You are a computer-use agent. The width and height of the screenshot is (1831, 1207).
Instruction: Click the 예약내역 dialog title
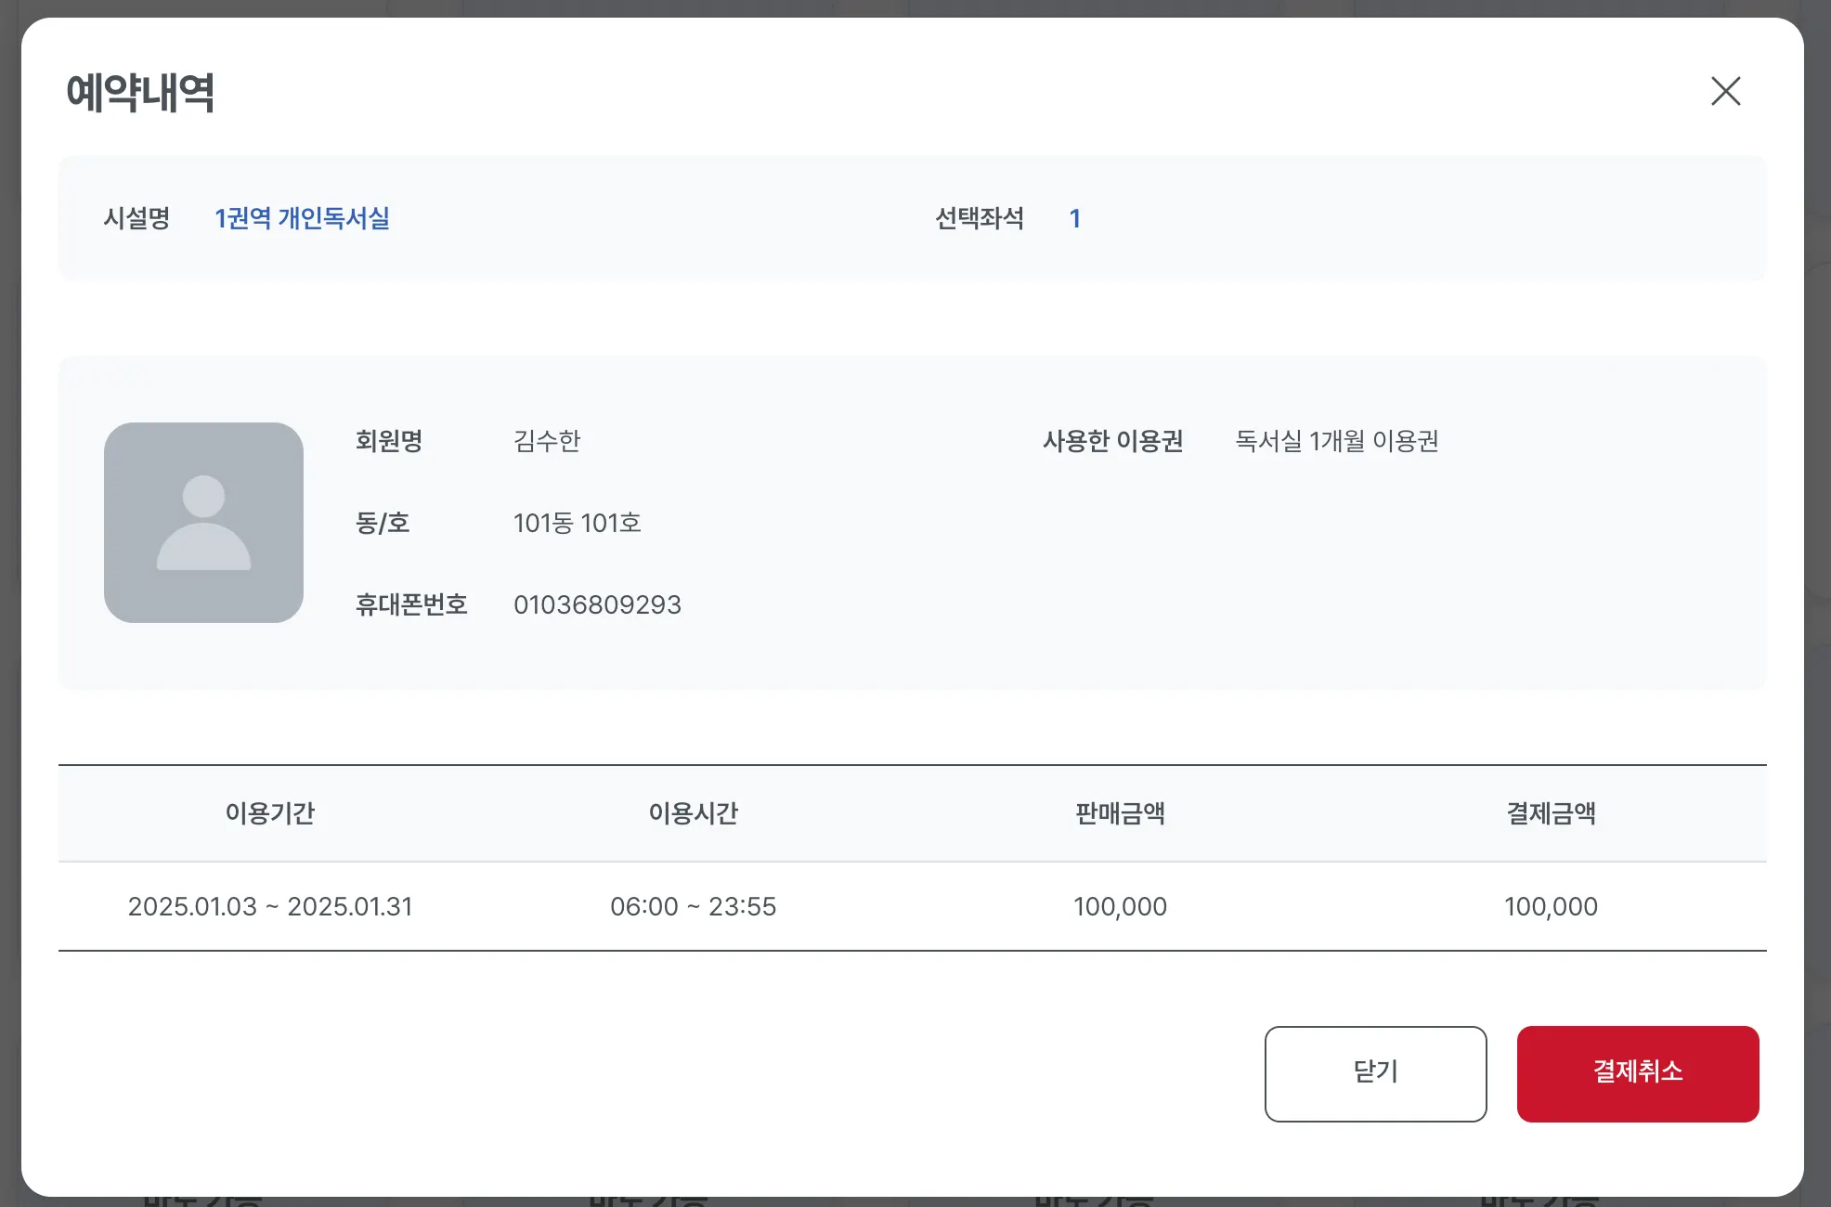(x=140, y=93)
